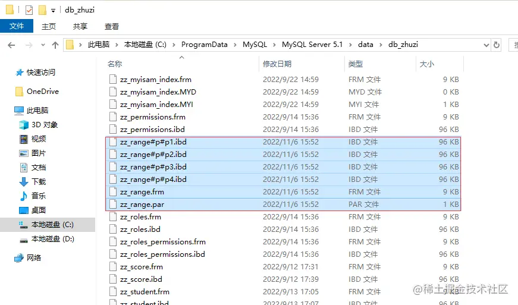Go up one folder level

pos(55,45)
